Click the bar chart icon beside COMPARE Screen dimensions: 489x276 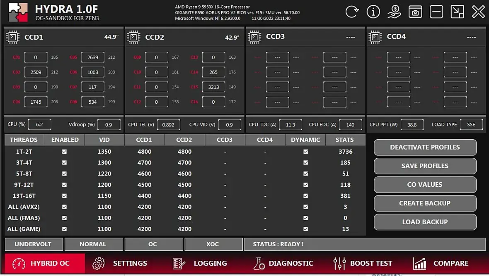click(x=420, y=264)
